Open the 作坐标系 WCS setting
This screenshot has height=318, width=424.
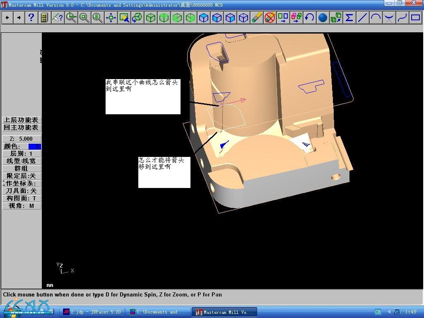[x=22, y=183]
